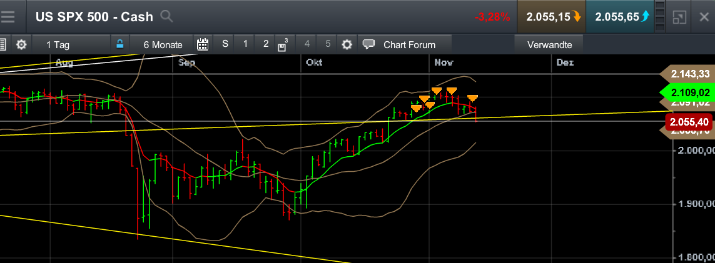Open the calendar date picker icon
715x263 pixels.
(203, 44)
